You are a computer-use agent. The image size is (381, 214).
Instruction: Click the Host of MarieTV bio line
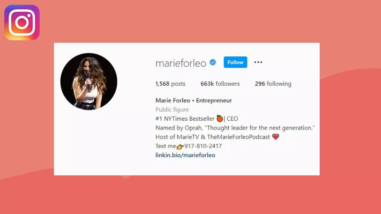pyautogui.click(x=213, y=137)
